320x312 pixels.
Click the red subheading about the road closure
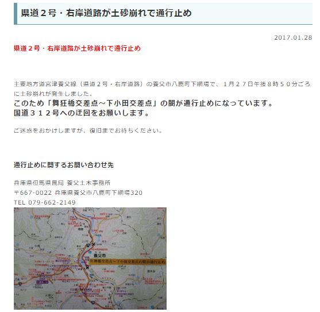pyautogui.click(x=77, y=48)
